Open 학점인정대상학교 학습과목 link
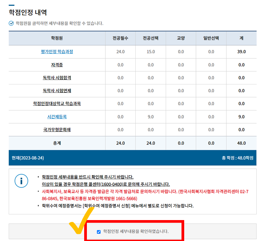Viewport: 263px width, 241px height. pyautogui.click(x=57, y=103)
